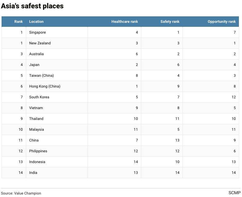Image resolution: width=242 pixels, height=197 pixels.
Task: Sort by the Location column header
Action: click(36, 22)
